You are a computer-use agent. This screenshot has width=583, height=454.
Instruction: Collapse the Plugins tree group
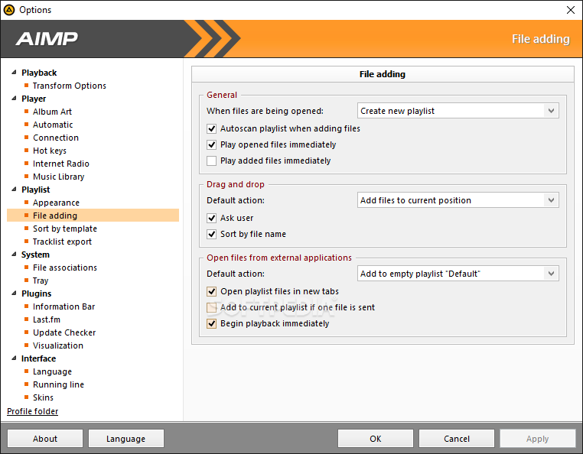[x=14, y=293]
